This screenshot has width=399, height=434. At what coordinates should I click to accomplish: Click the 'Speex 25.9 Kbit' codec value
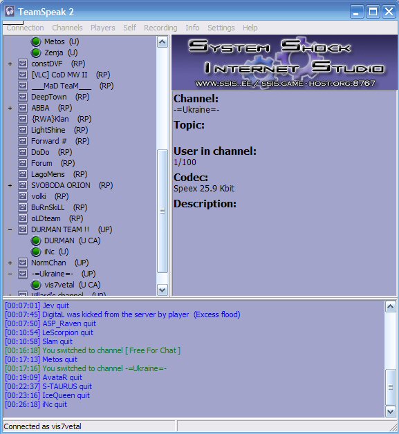(x=204, y=189)
